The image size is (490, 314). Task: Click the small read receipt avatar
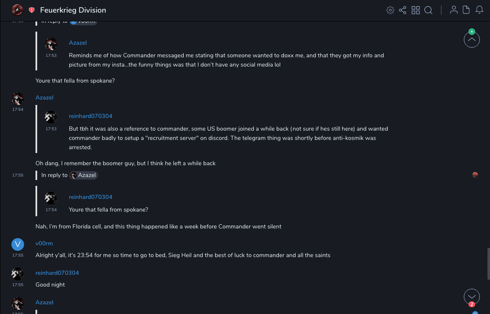(x=475, y=175)
